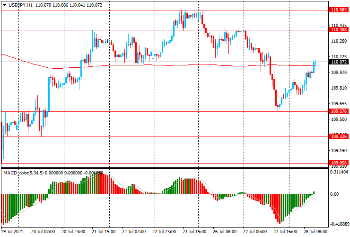Select the current price label 110.072

coord(339,62)
